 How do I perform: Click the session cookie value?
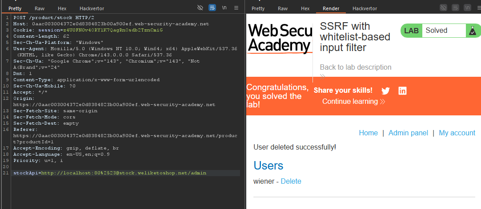[x=112, y=30]
